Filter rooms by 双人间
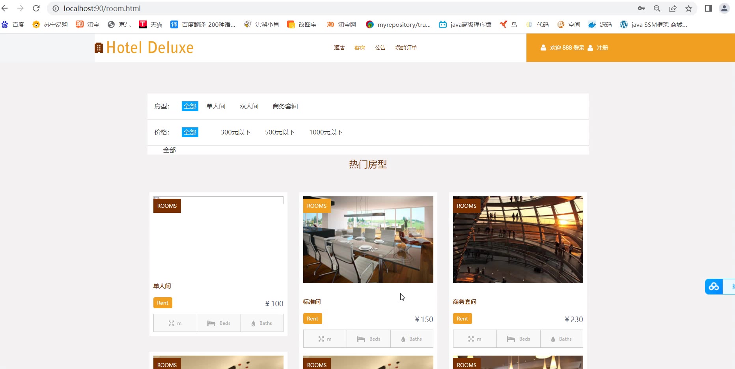The height and width of the screenshot is (369, 735). 249,106
